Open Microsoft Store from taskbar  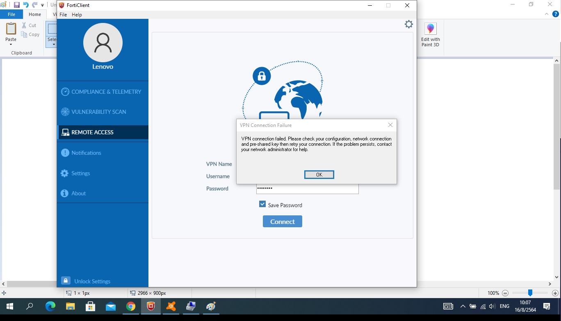91,306
